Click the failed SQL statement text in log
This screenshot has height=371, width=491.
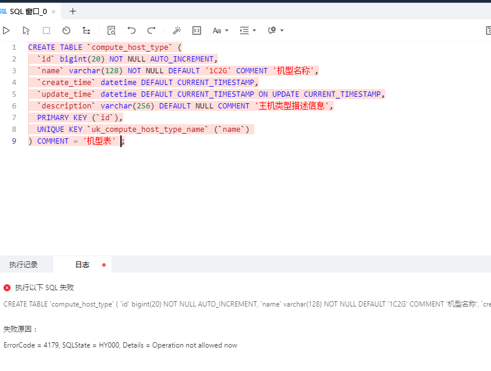pyautogui.click(x=247, y=304)
